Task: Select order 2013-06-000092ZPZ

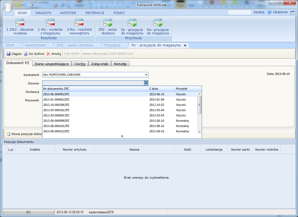Action: (120, 94)
